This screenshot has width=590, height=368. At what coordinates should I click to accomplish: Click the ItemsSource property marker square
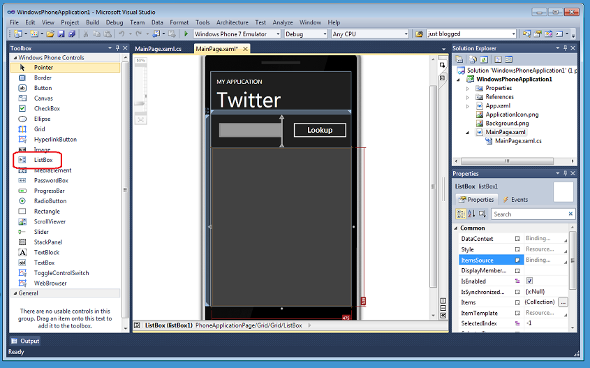point(517,260)
